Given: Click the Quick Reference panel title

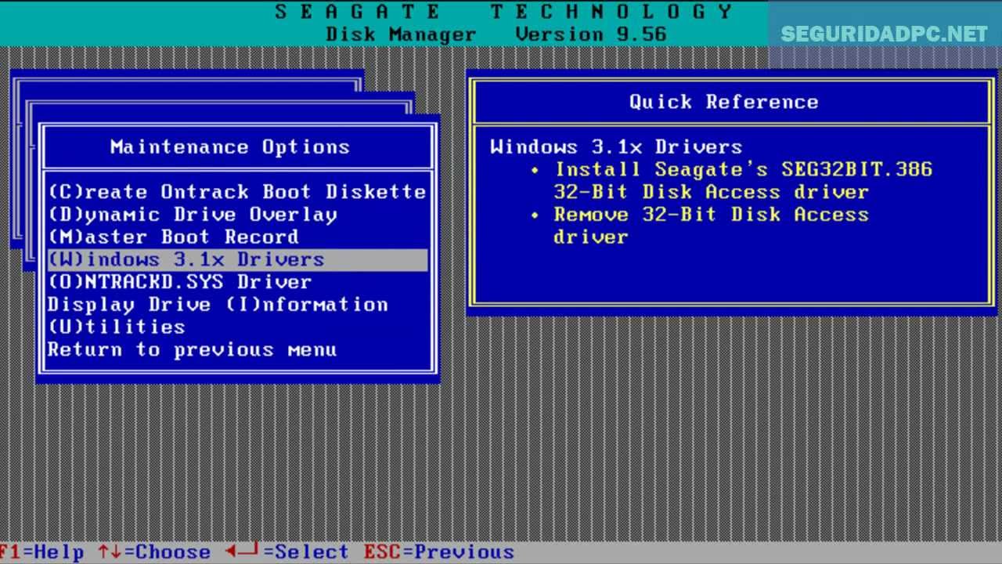Looking at the screenshot, I should pos(724,102).
